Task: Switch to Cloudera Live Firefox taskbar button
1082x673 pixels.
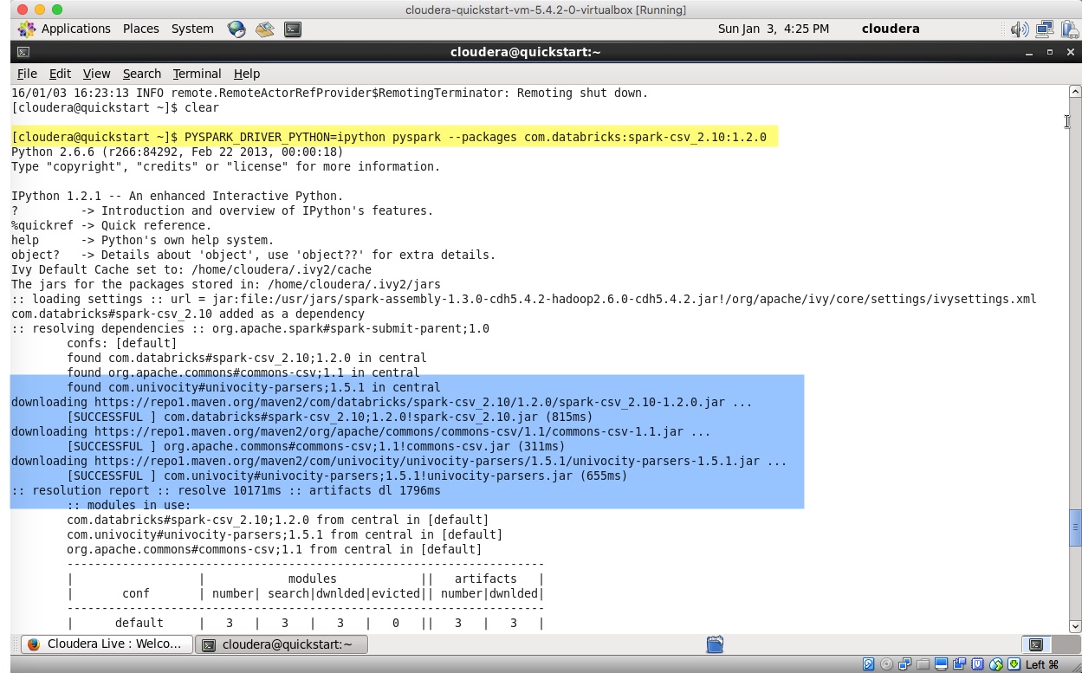Action: pyautogui.click(x=106, y=644)
